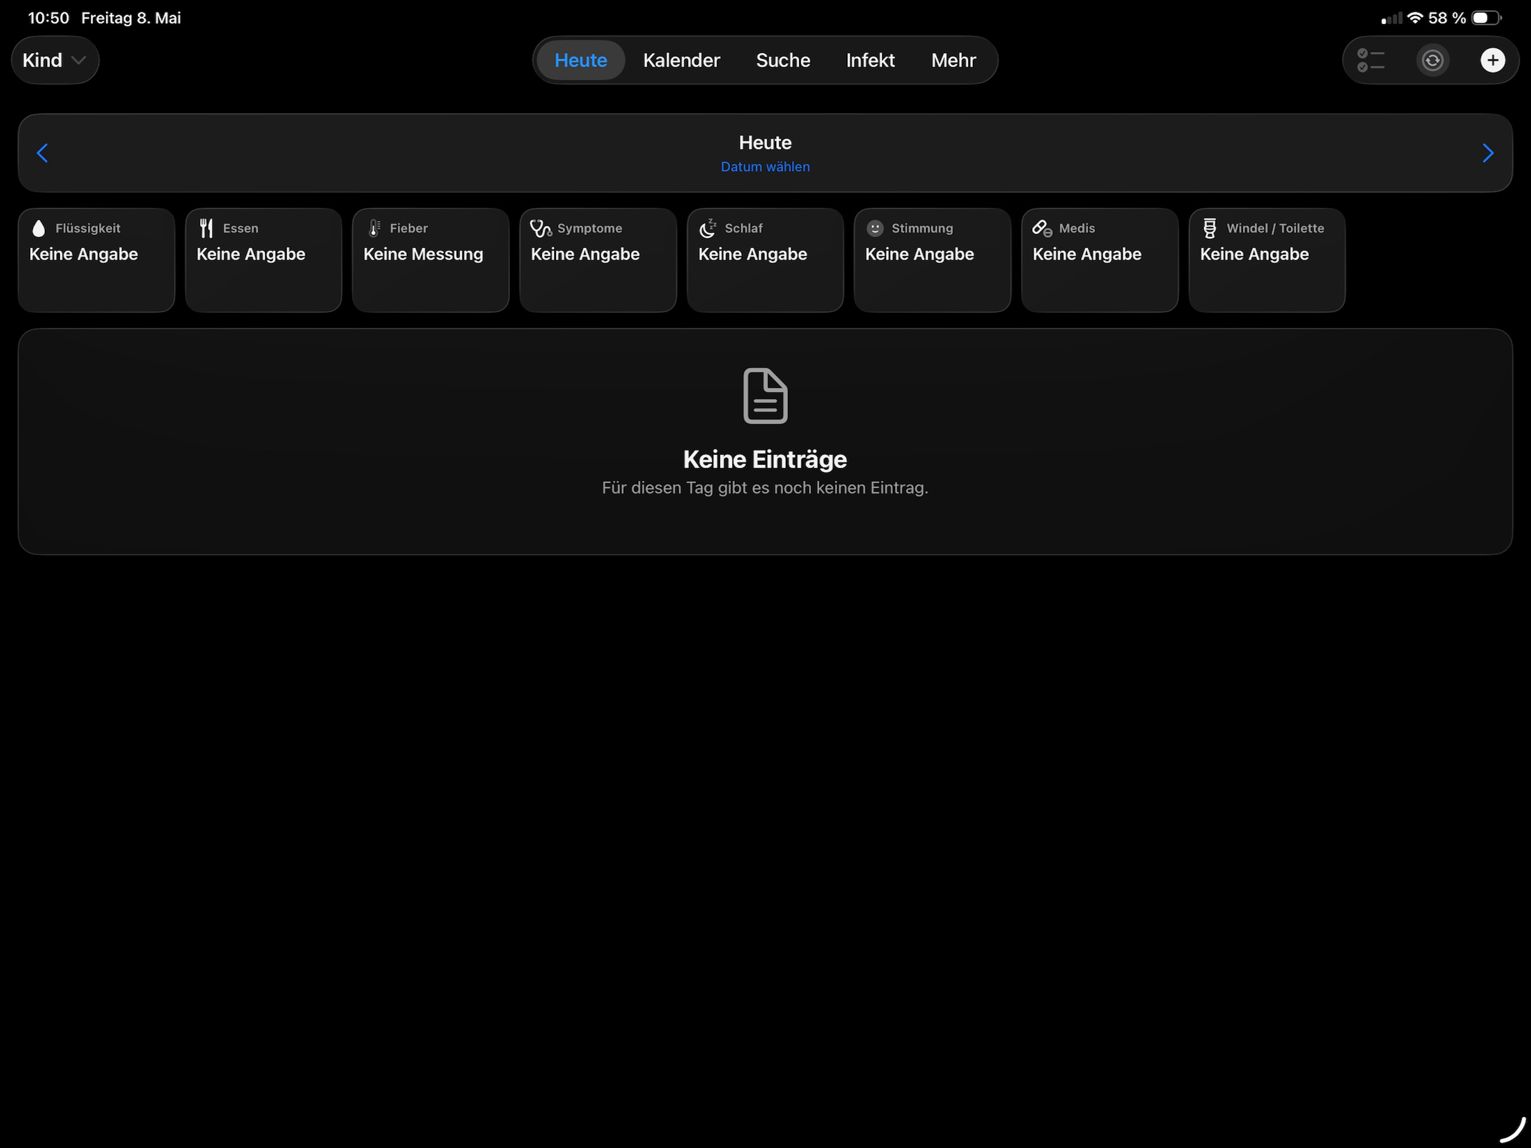Tap the Flüssigkeit droplet icon
The image size is (1531, 1148).
point(39,229)
